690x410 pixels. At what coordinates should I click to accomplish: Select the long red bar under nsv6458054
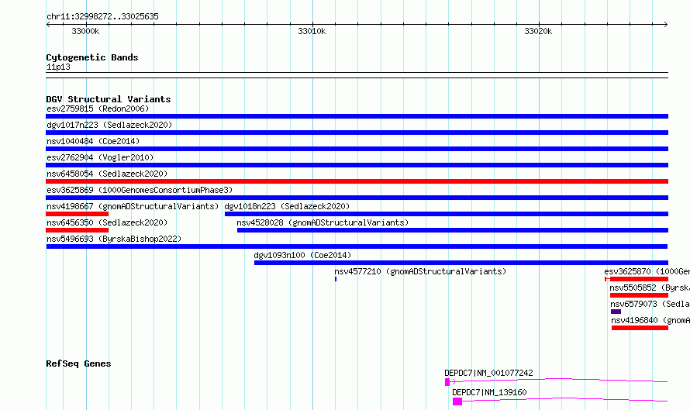tap(357, 181)
